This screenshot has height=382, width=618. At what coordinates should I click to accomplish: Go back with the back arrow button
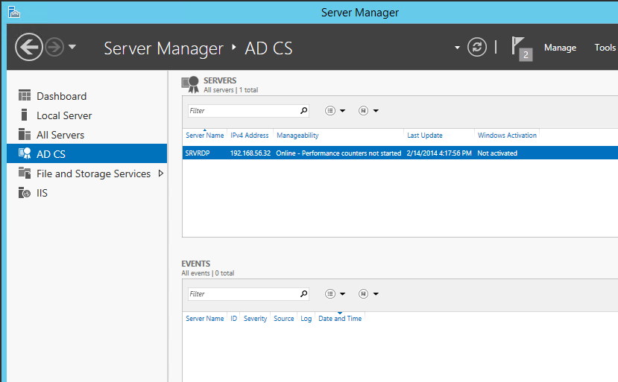(x=29, y=47)
